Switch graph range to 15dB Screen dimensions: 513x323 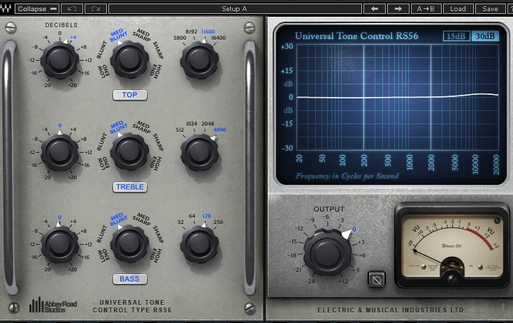(456, 36)
